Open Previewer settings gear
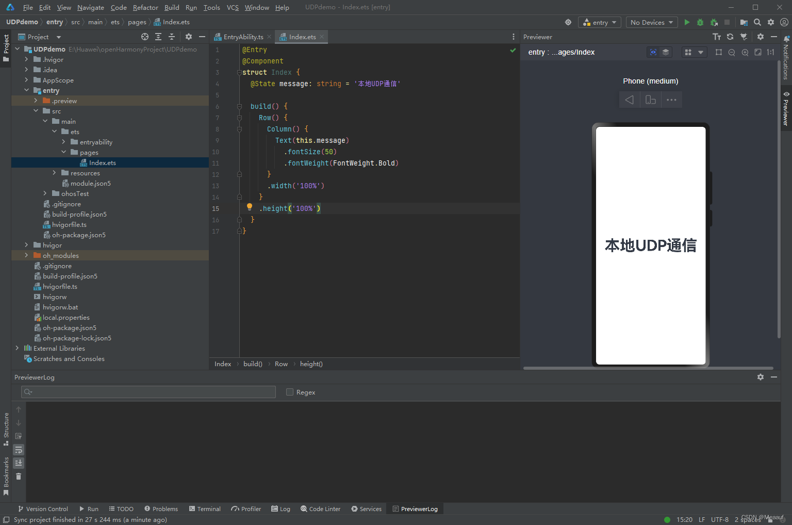Image resolution: width=792 pixels, height=525 pixels. (x=761, y=37)
